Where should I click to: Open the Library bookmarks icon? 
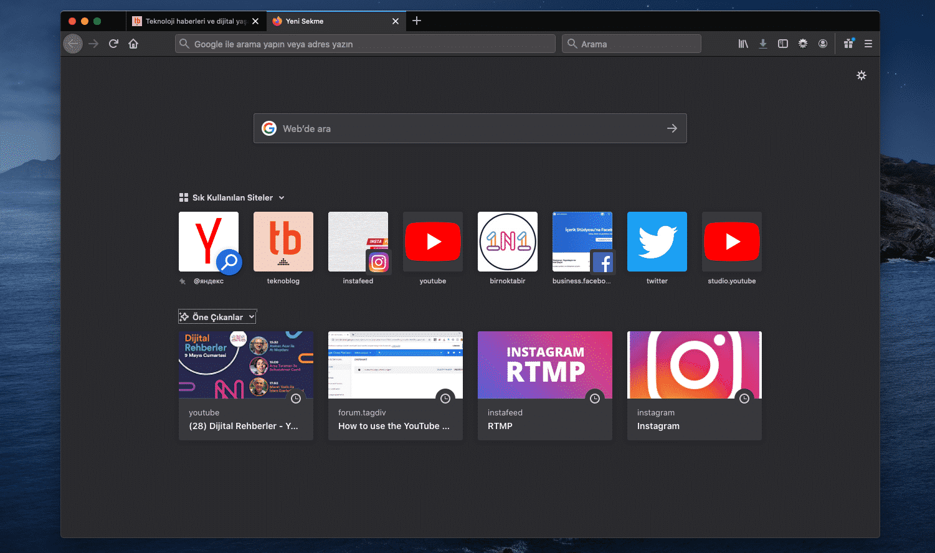(743, 44)
